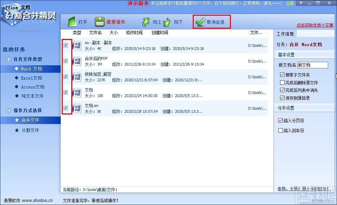The height and width of the screenshot is (205, 337).
Task: Click status 文件准备完毕,等候后续操作!
Action: pyautogui.click(x=90, y=201)
